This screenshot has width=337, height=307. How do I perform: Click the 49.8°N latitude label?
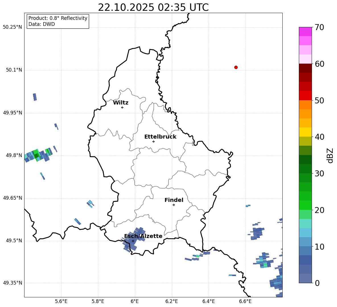click(x=14, y=155)
